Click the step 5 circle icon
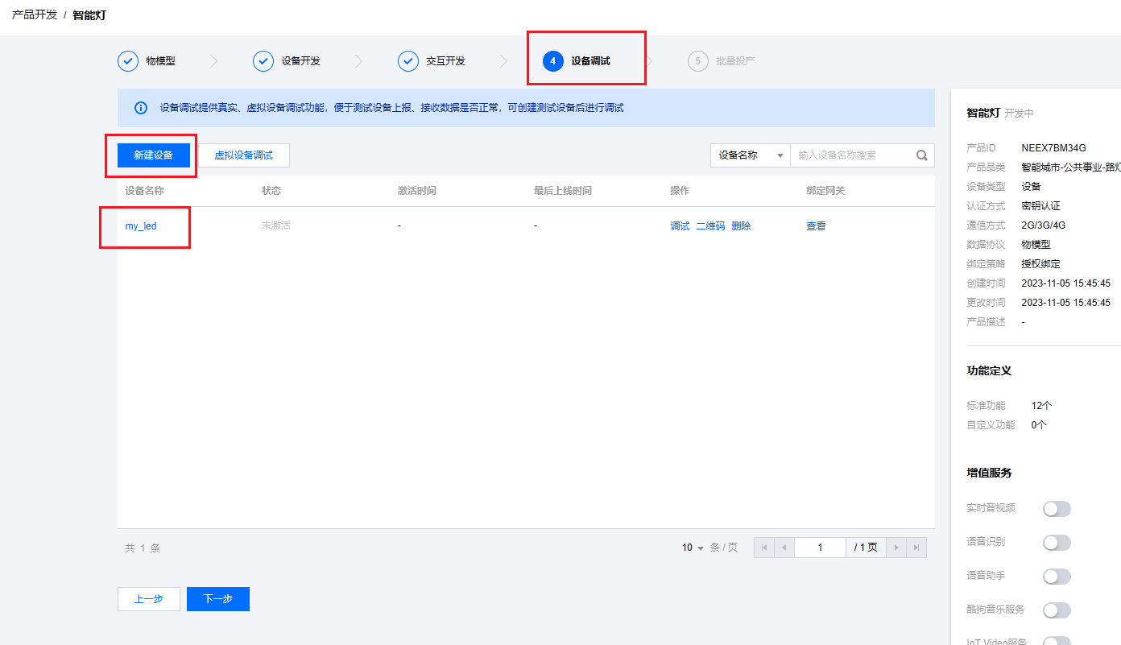The height and width of the screenshot is (645, 1121). (x=698, y=61)
